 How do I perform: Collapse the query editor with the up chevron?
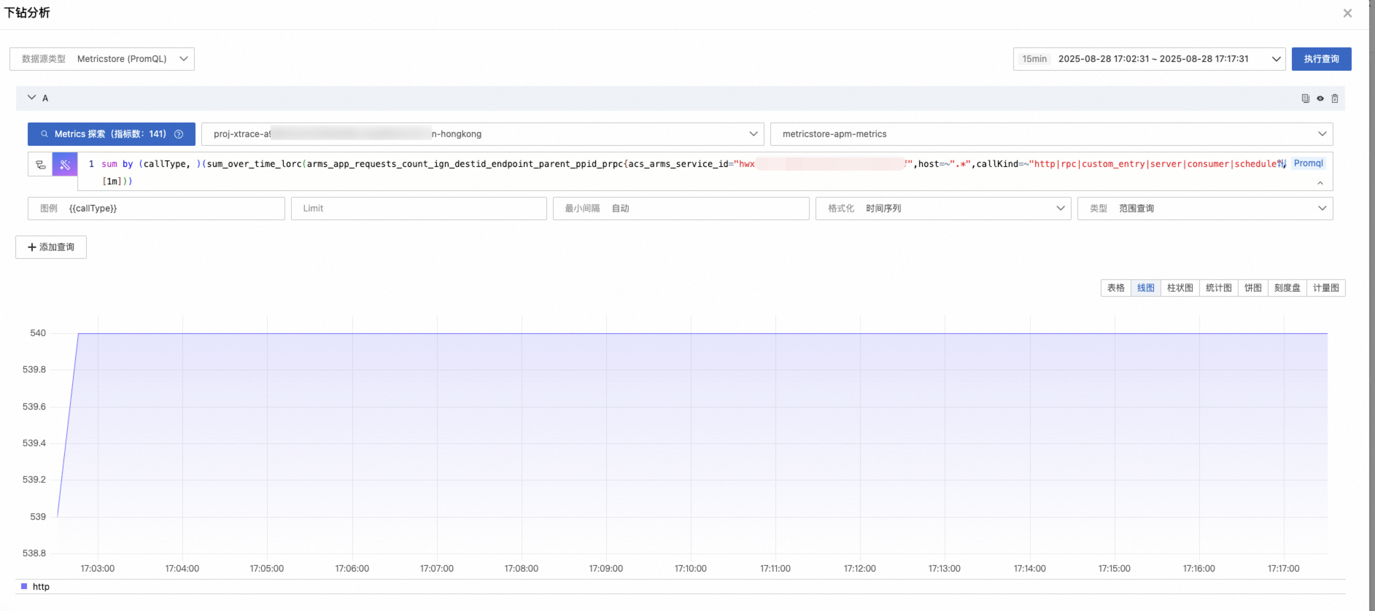click(x=1320, y=183)
